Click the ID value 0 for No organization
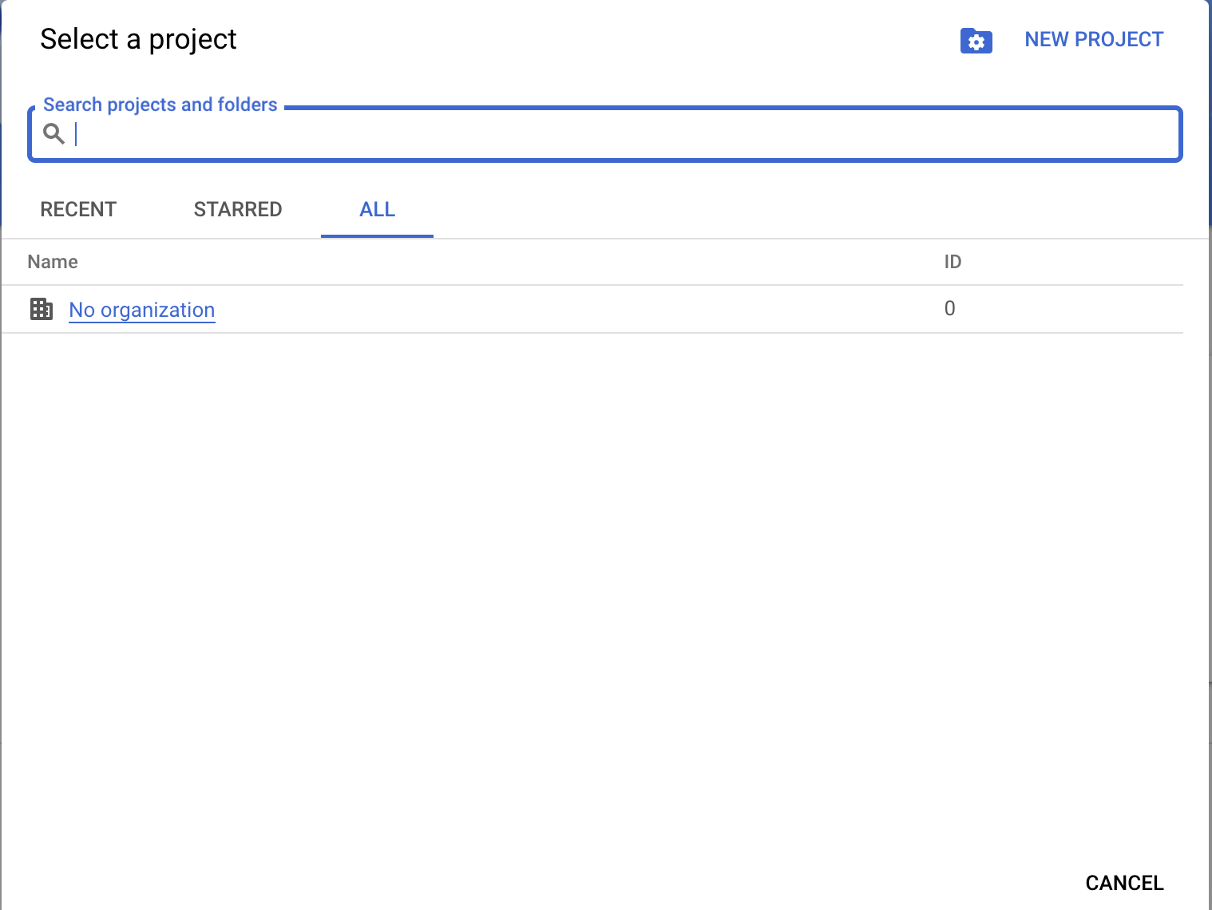Screen dimensions: 1212x910 pyautogui.click(x=949, y=309)
